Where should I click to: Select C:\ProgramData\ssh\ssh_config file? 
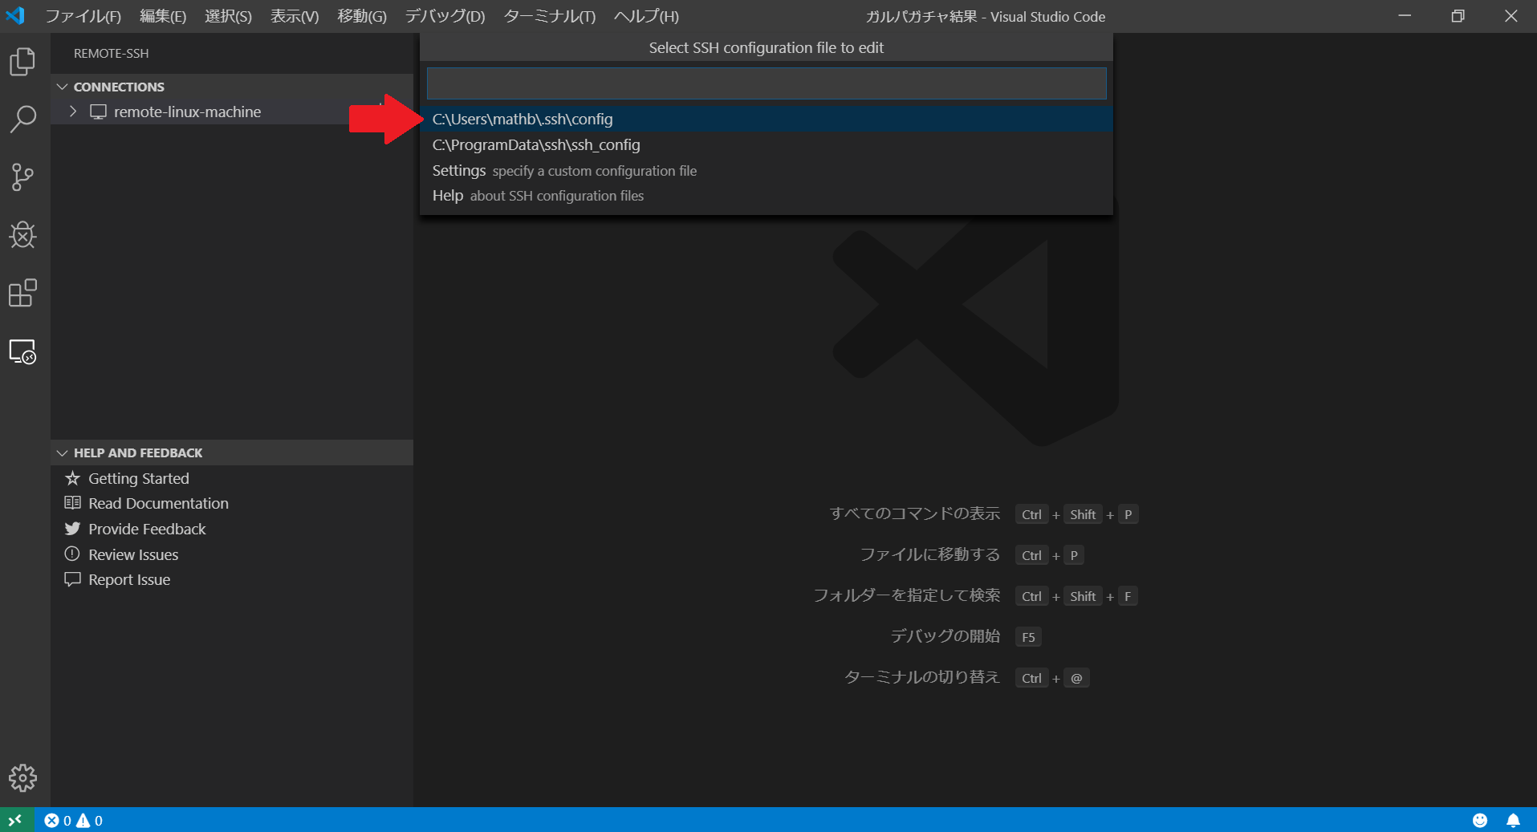(x=766, y=144)
